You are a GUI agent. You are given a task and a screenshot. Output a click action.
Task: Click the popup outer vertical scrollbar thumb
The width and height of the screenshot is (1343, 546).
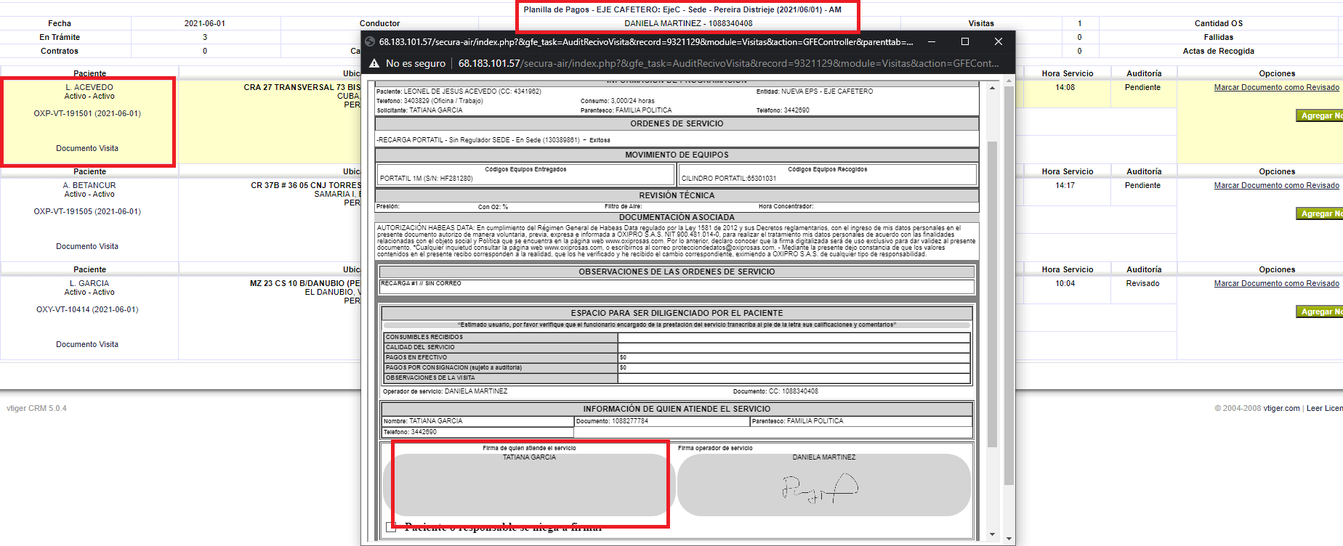pos(1009,286)
